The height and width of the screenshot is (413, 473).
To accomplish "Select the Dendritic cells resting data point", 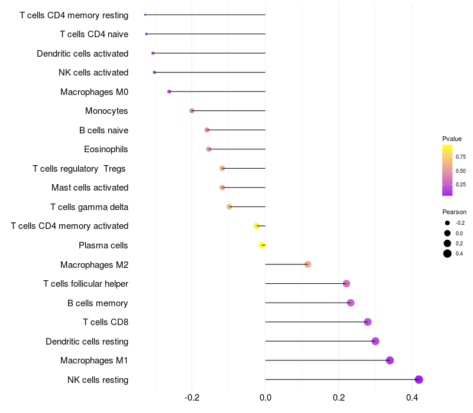I will pyautogui.click(x=375, y=341).
